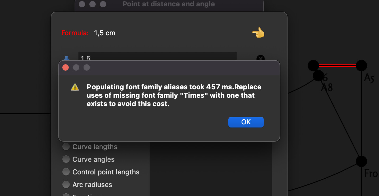379x196 pixels.
Task: Click the "Point at distance and angle" title bar
Action: (169, 4)
